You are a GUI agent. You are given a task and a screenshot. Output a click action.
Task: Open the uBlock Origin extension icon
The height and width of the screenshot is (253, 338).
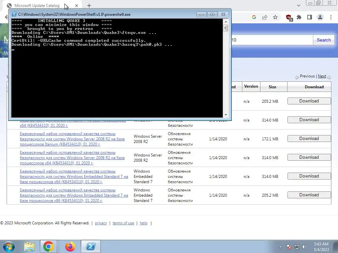coord(289,17)
